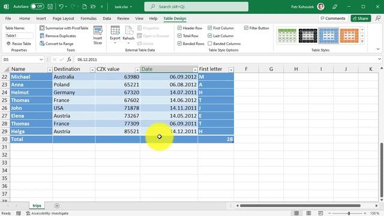Expand the Name Box dropdown
Image resolution: width=384 pixels, height=216 pixels.
point(41,59)
